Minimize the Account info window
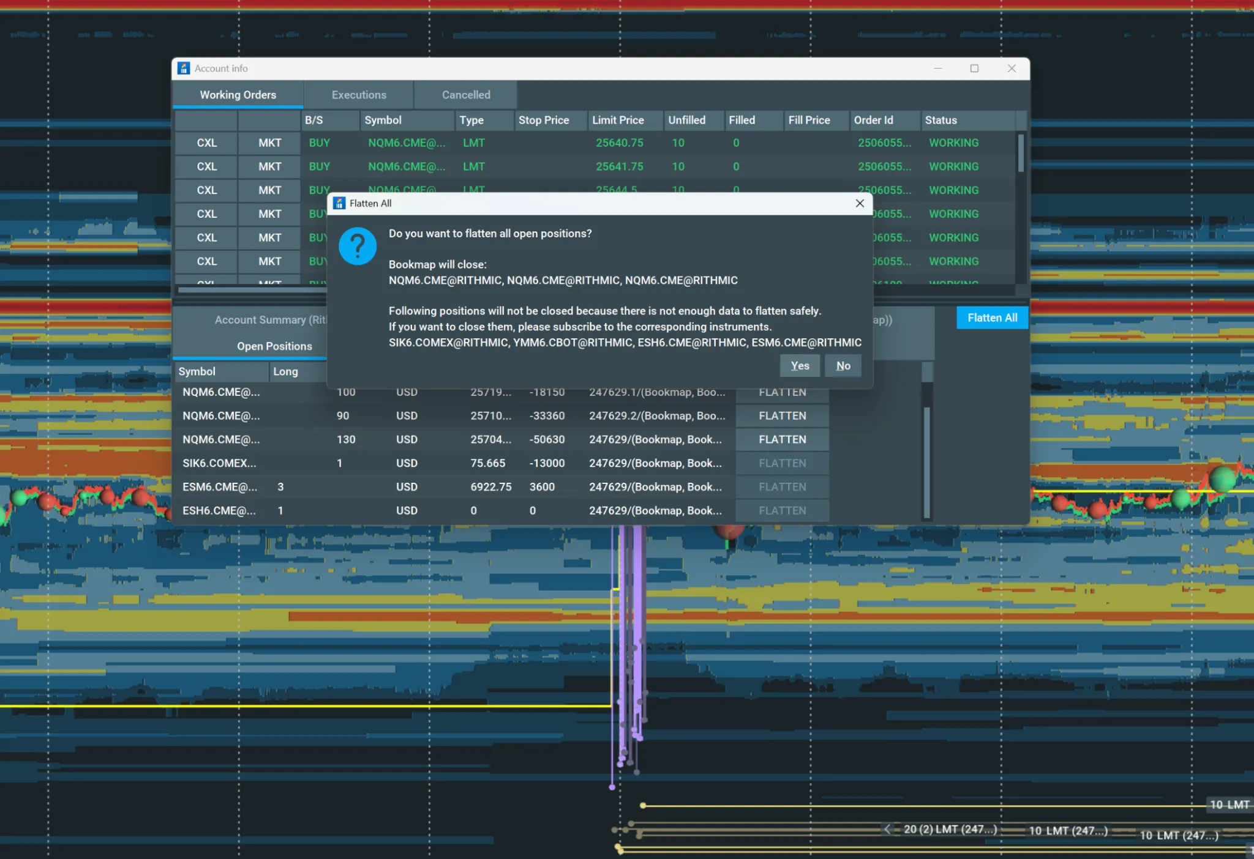1254x859 pixels. [937, 69]
